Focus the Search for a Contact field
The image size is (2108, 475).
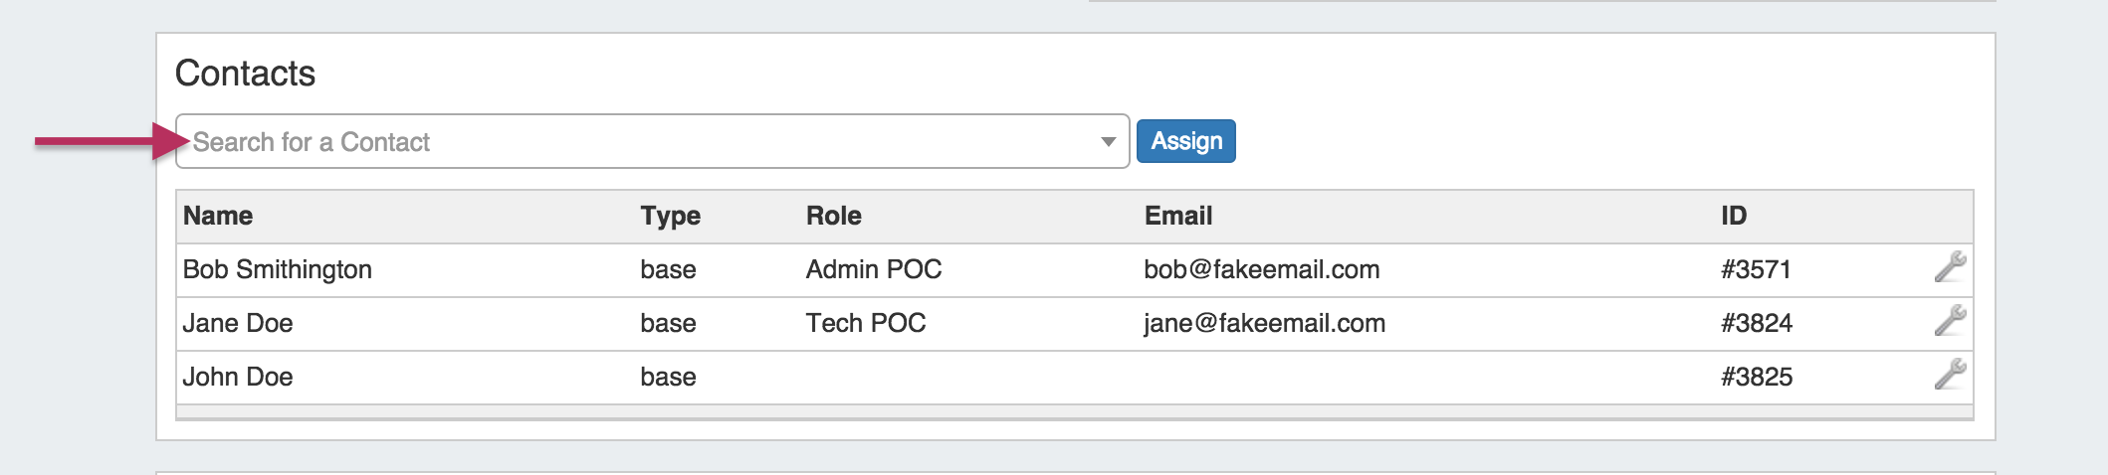coord(637,142)
